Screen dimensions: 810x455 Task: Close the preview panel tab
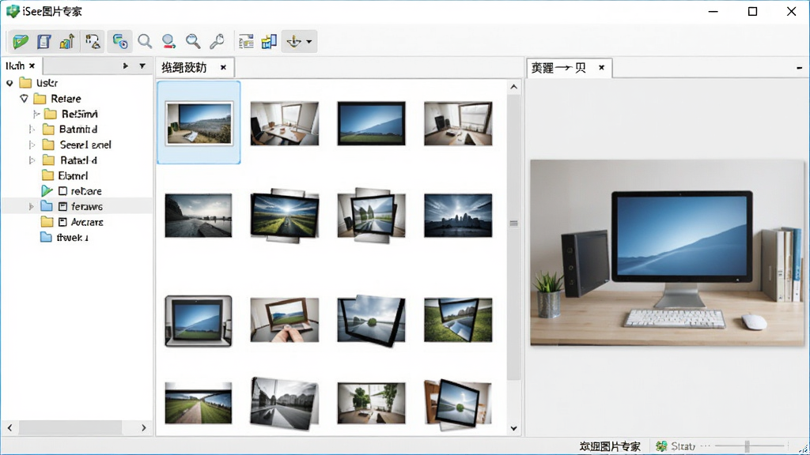coord(601,68)
